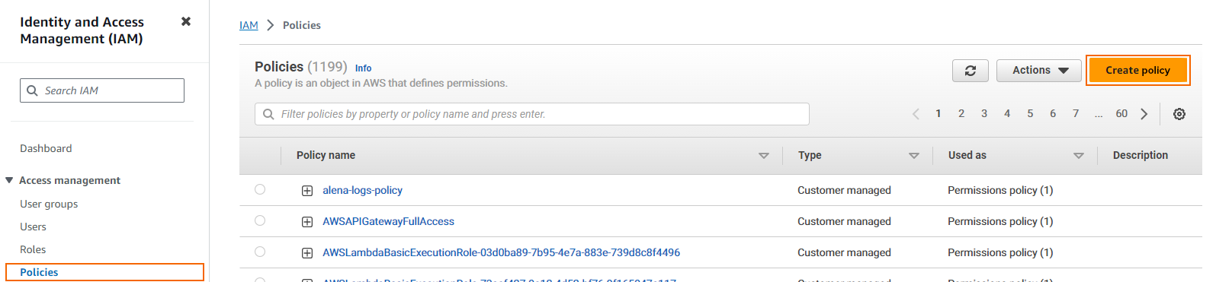Select alena-logs-policy radio button

[x=260, y=189]
